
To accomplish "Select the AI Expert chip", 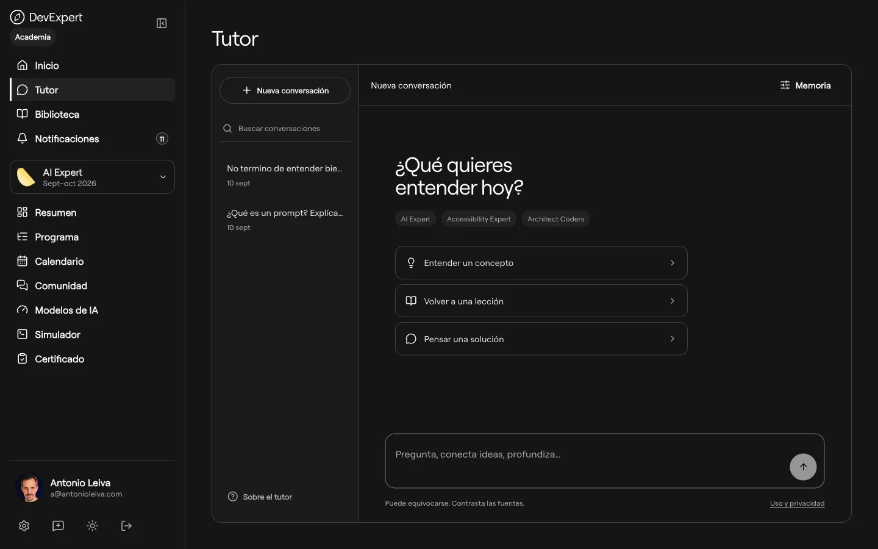I will click(415, 219).
